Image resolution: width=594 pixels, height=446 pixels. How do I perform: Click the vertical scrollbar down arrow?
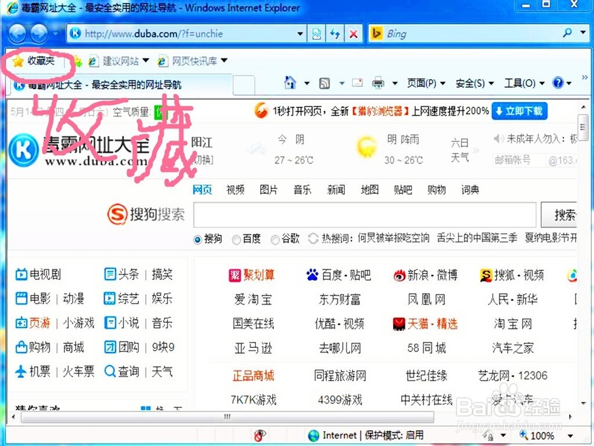tap(583, 403)
